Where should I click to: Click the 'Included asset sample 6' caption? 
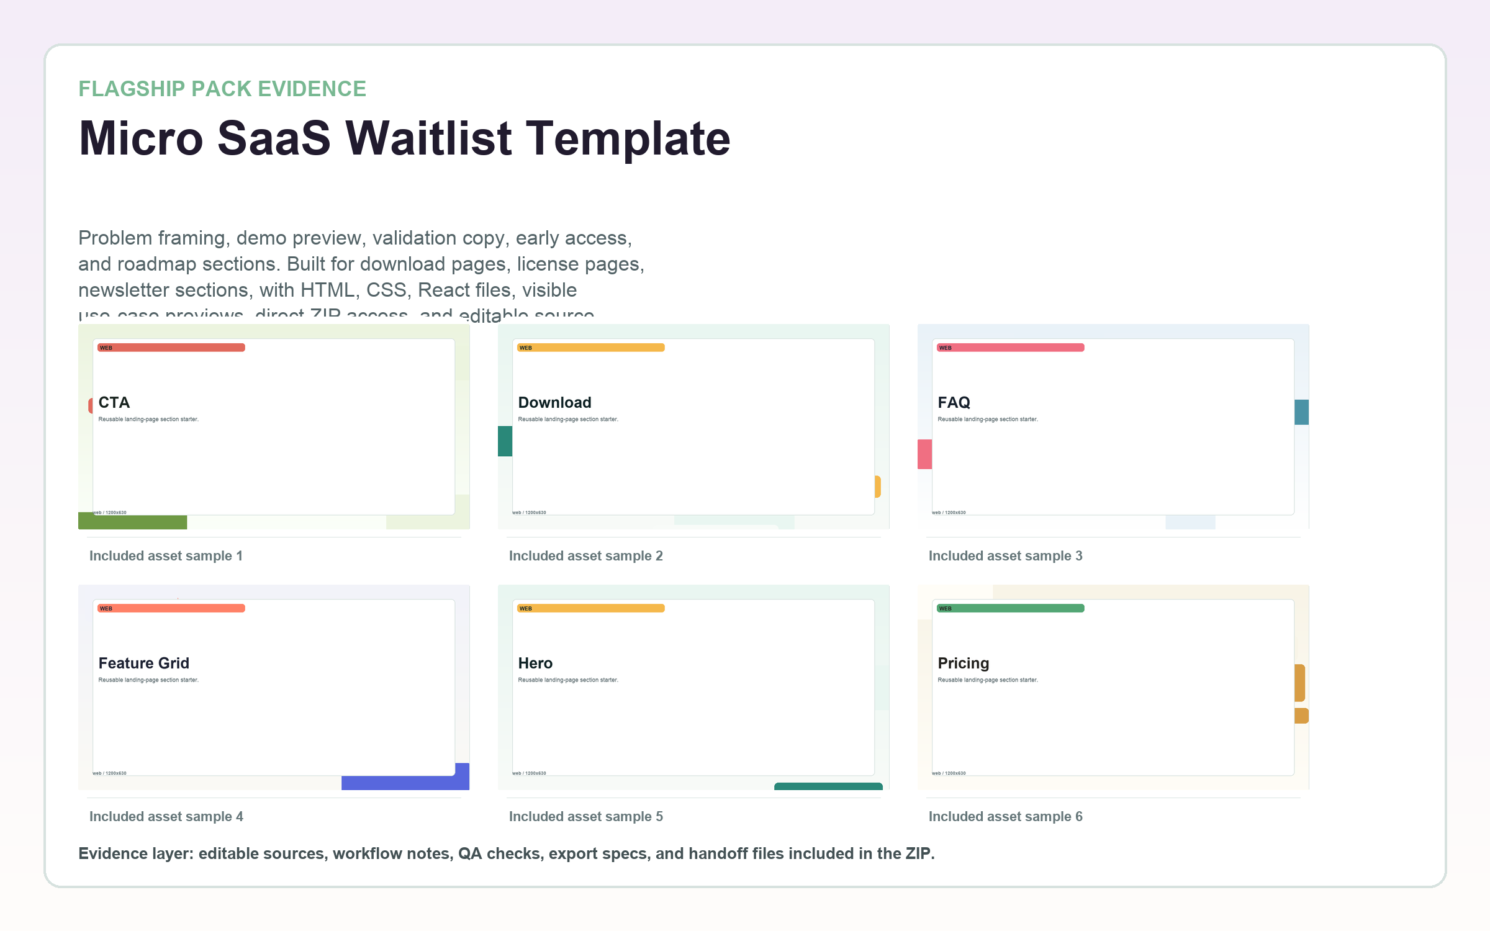[1006, 816]
